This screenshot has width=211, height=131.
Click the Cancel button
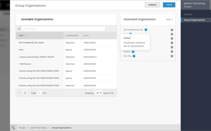point(152,5)
